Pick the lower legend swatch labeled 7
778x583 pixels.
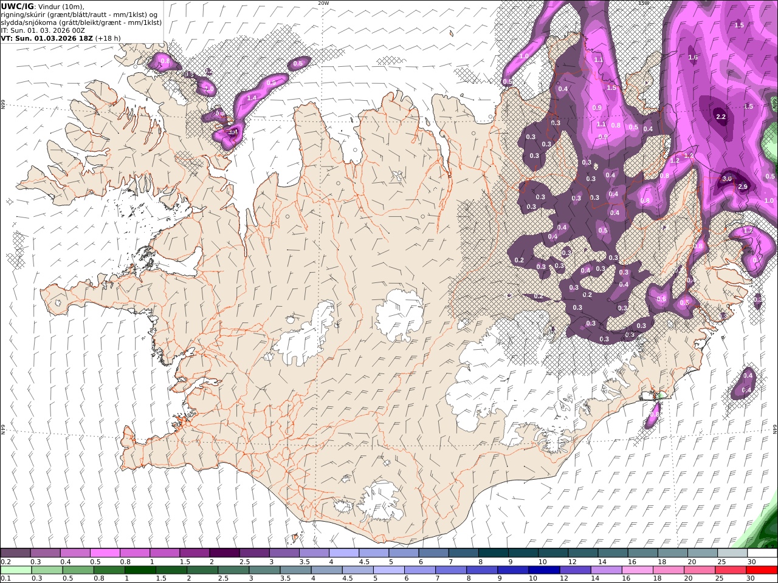[451, 570]
